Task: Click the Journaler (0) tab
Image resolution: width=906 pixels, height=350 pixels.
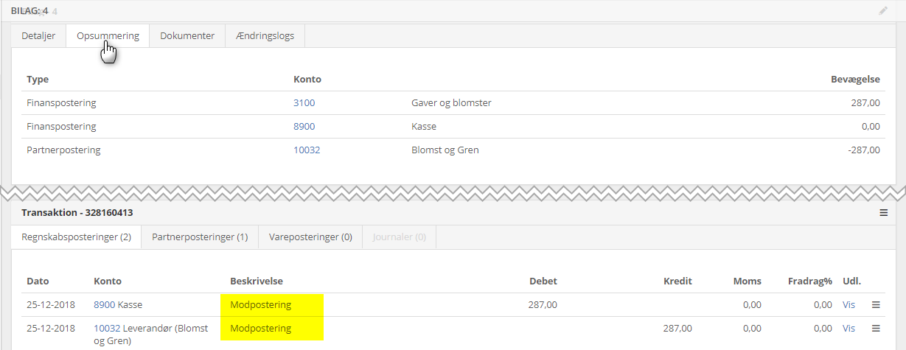Action: pos(400,237)
